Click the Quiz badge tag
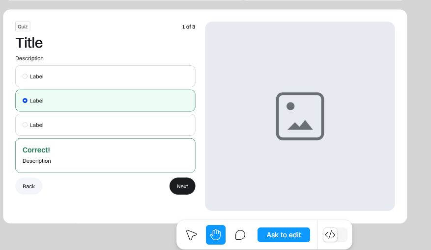The height and width of the screenshot is (250, 431). tap(23, 26)
